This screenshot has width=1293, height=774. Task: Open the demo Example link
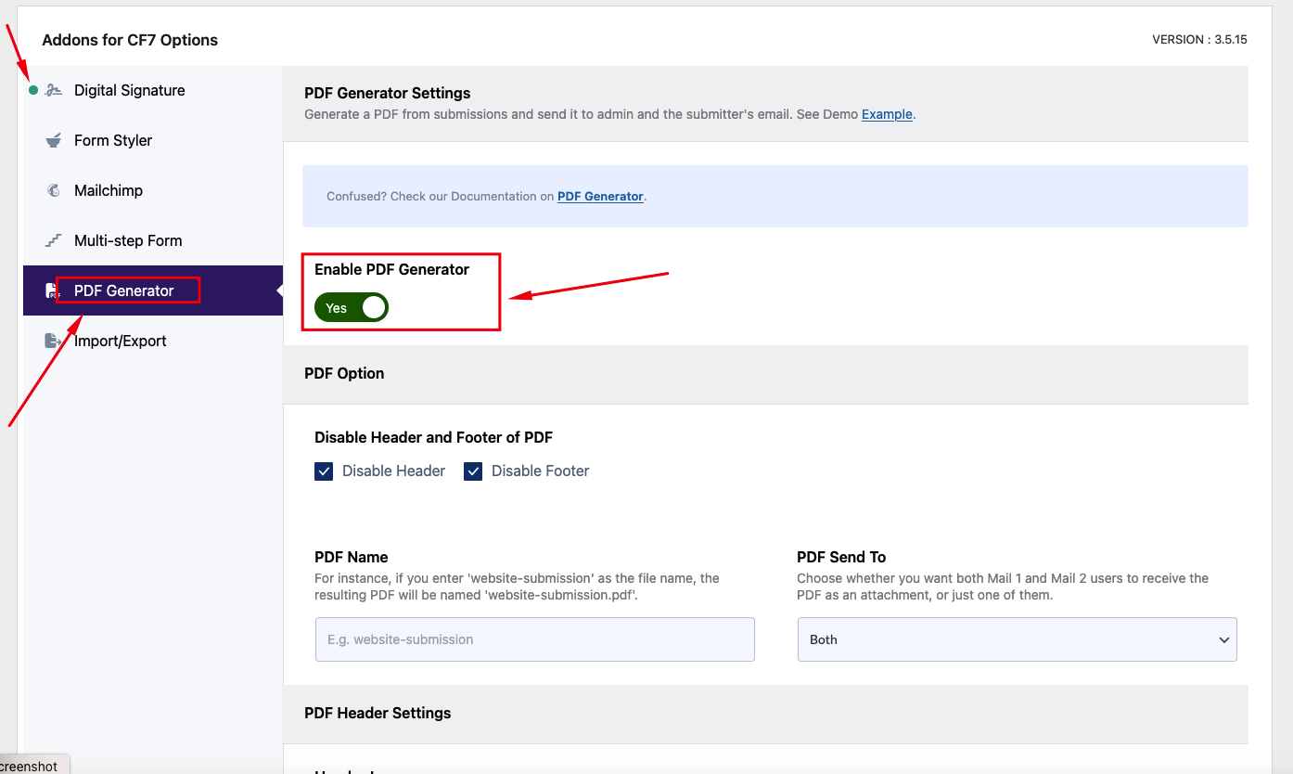[887, 115]
